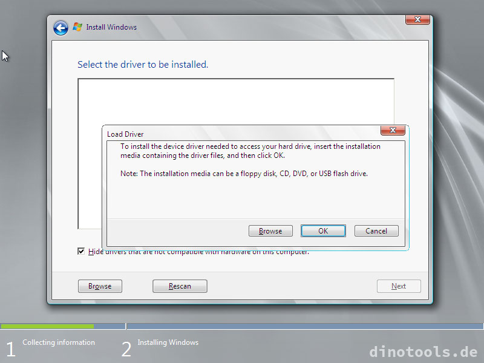Cancel the Load Driver dialog

point(376,231)
